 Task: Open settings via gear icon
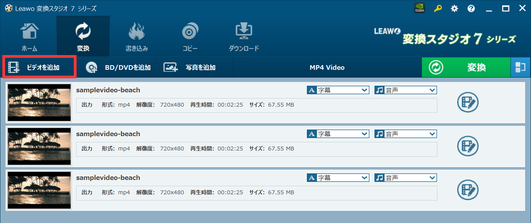point(454,9)
